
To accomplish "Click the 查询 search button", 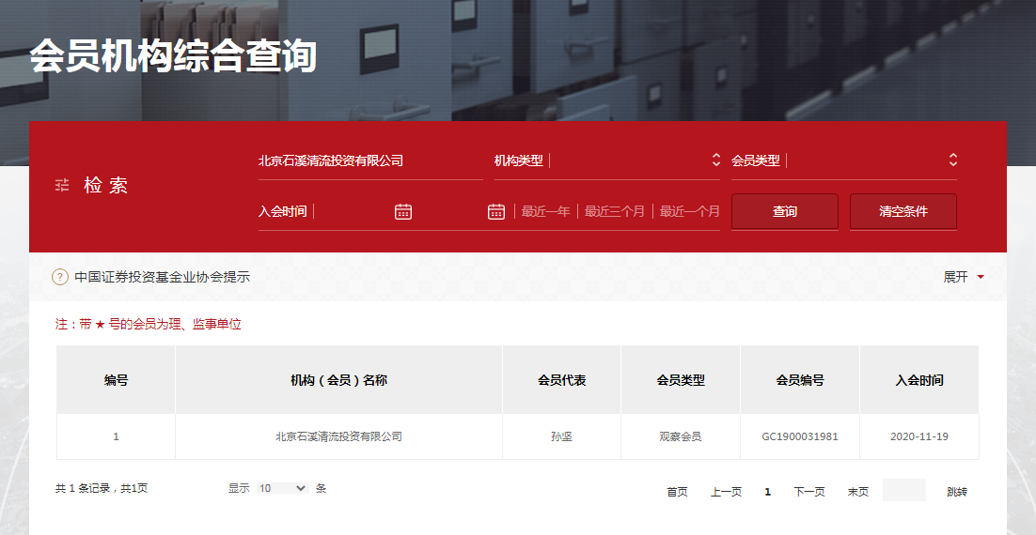I will (x=785, y=212).
